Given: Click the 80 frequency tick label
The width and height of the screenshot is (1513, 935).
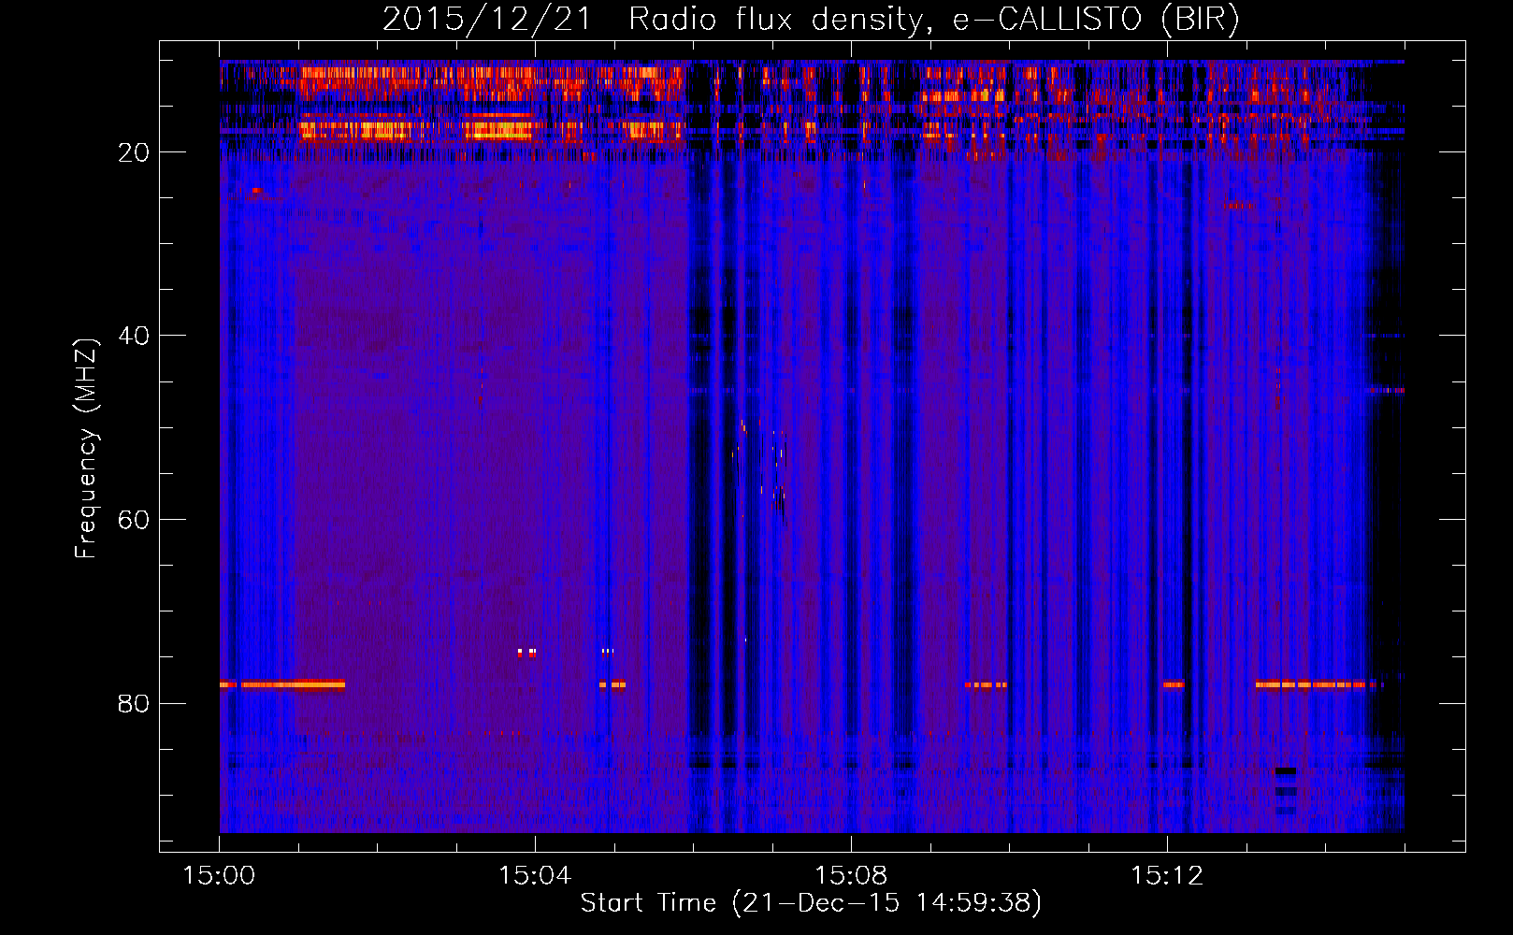Looking at the screenshot, I should 134,703.
